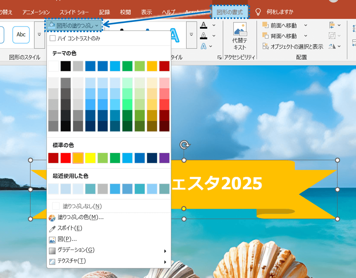
Task: Open 前面へ移動 dropdown arrow
Action: pyautogui.click(x=306, y=26)
